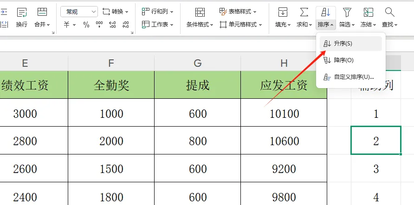Image resolution: width=414 pixels, height=205 pixels.
Task: Select the cell containing 2600
Action: 34,168
